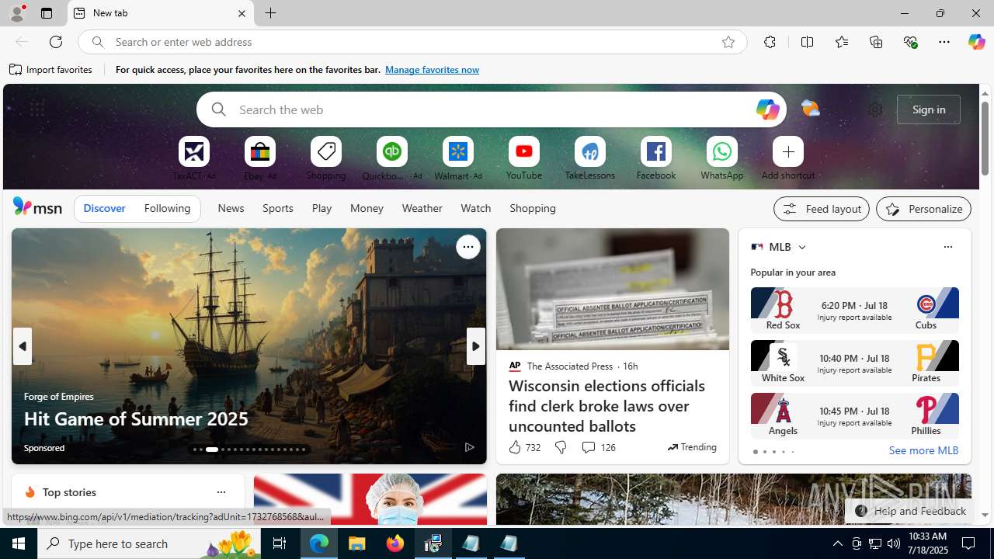Toggle Split screen view
994x559 pixels.
click(x=808, y=42)
